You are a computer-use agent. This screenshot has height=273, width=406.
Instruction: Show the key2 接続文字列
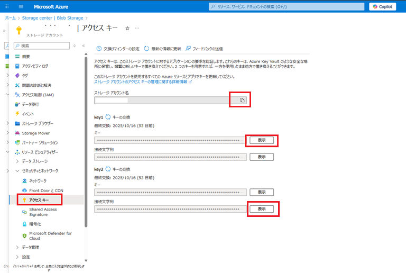(262, 209)
